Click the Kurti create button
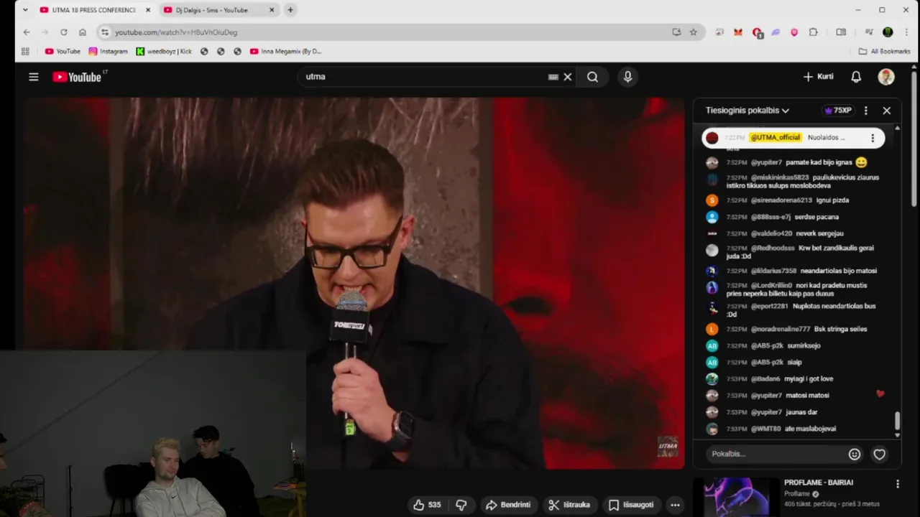 [818, 77]
